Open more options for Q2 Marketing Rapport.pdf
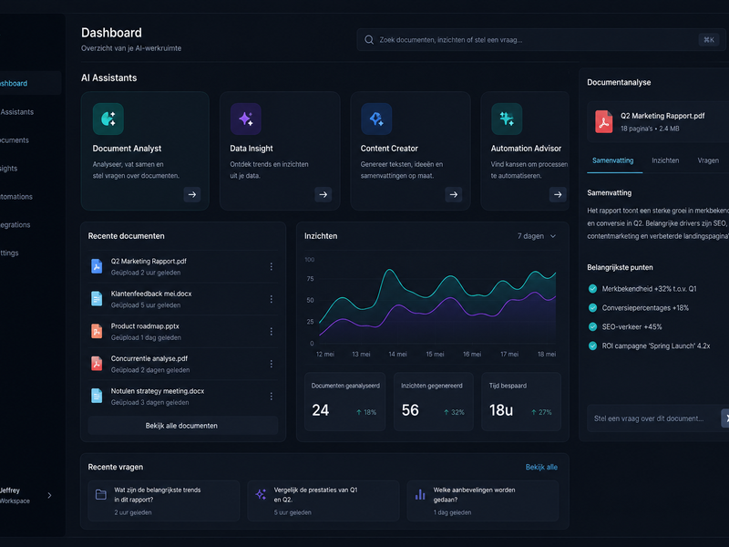Viewport: 729px width, 547px height. pyautogui.click(x=271, y=266)
